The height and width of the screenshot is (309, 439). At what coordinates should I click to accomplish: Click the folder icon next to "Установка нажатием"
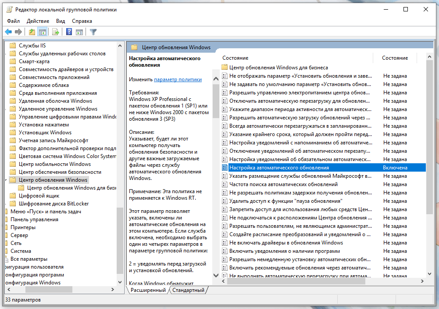[x=13, y=125]
